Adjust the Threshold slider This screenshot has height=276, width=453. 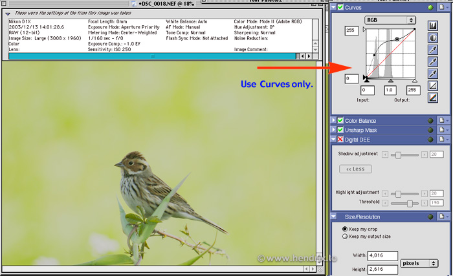pyautogui.click(x=410, y=203)
